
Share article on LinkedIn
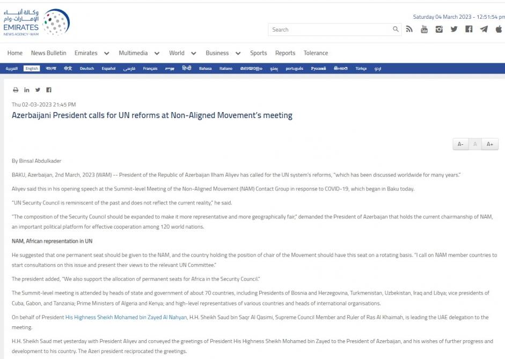tap(27, 90)
